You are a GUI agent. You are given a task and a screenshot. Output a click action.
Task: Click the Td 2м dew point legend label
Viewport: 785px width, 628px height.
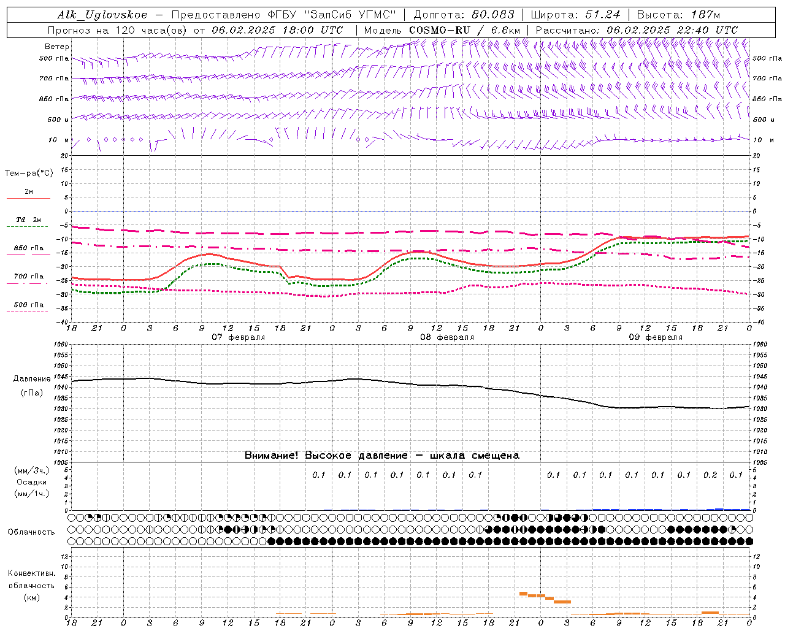coord(29,220)
